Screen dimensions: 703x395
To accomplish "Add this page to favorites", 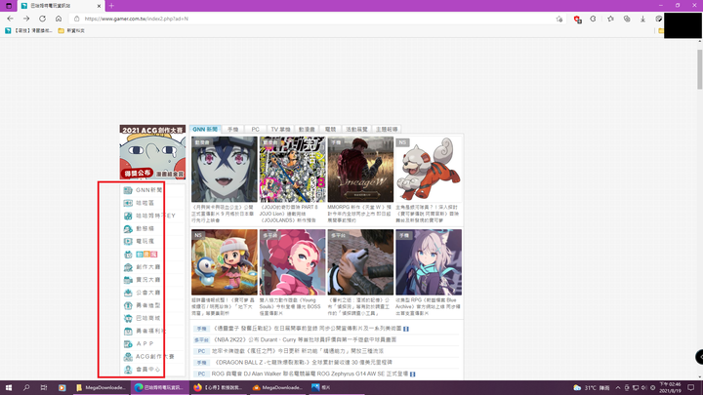I will 559,19.
